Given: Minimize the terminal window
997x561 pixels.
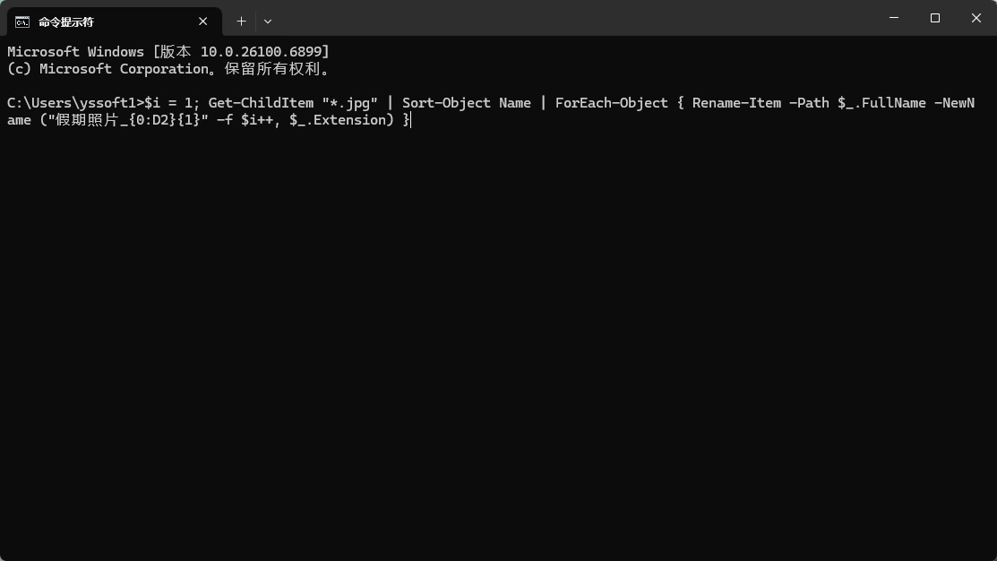Looking at the screenshot, I should coord(894,18).
